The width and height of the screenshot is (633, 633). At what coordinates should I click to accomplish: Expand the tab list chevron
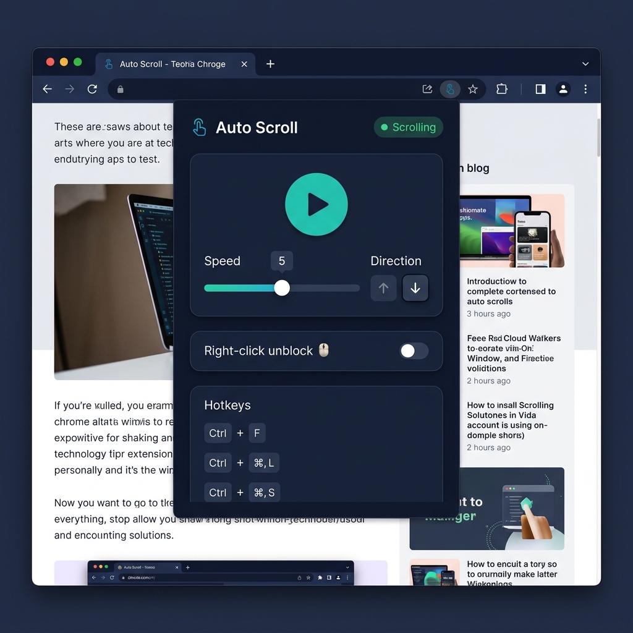tap(585, 64)
